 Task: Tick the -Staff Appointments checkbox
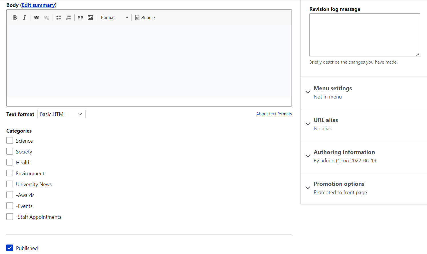10,217
